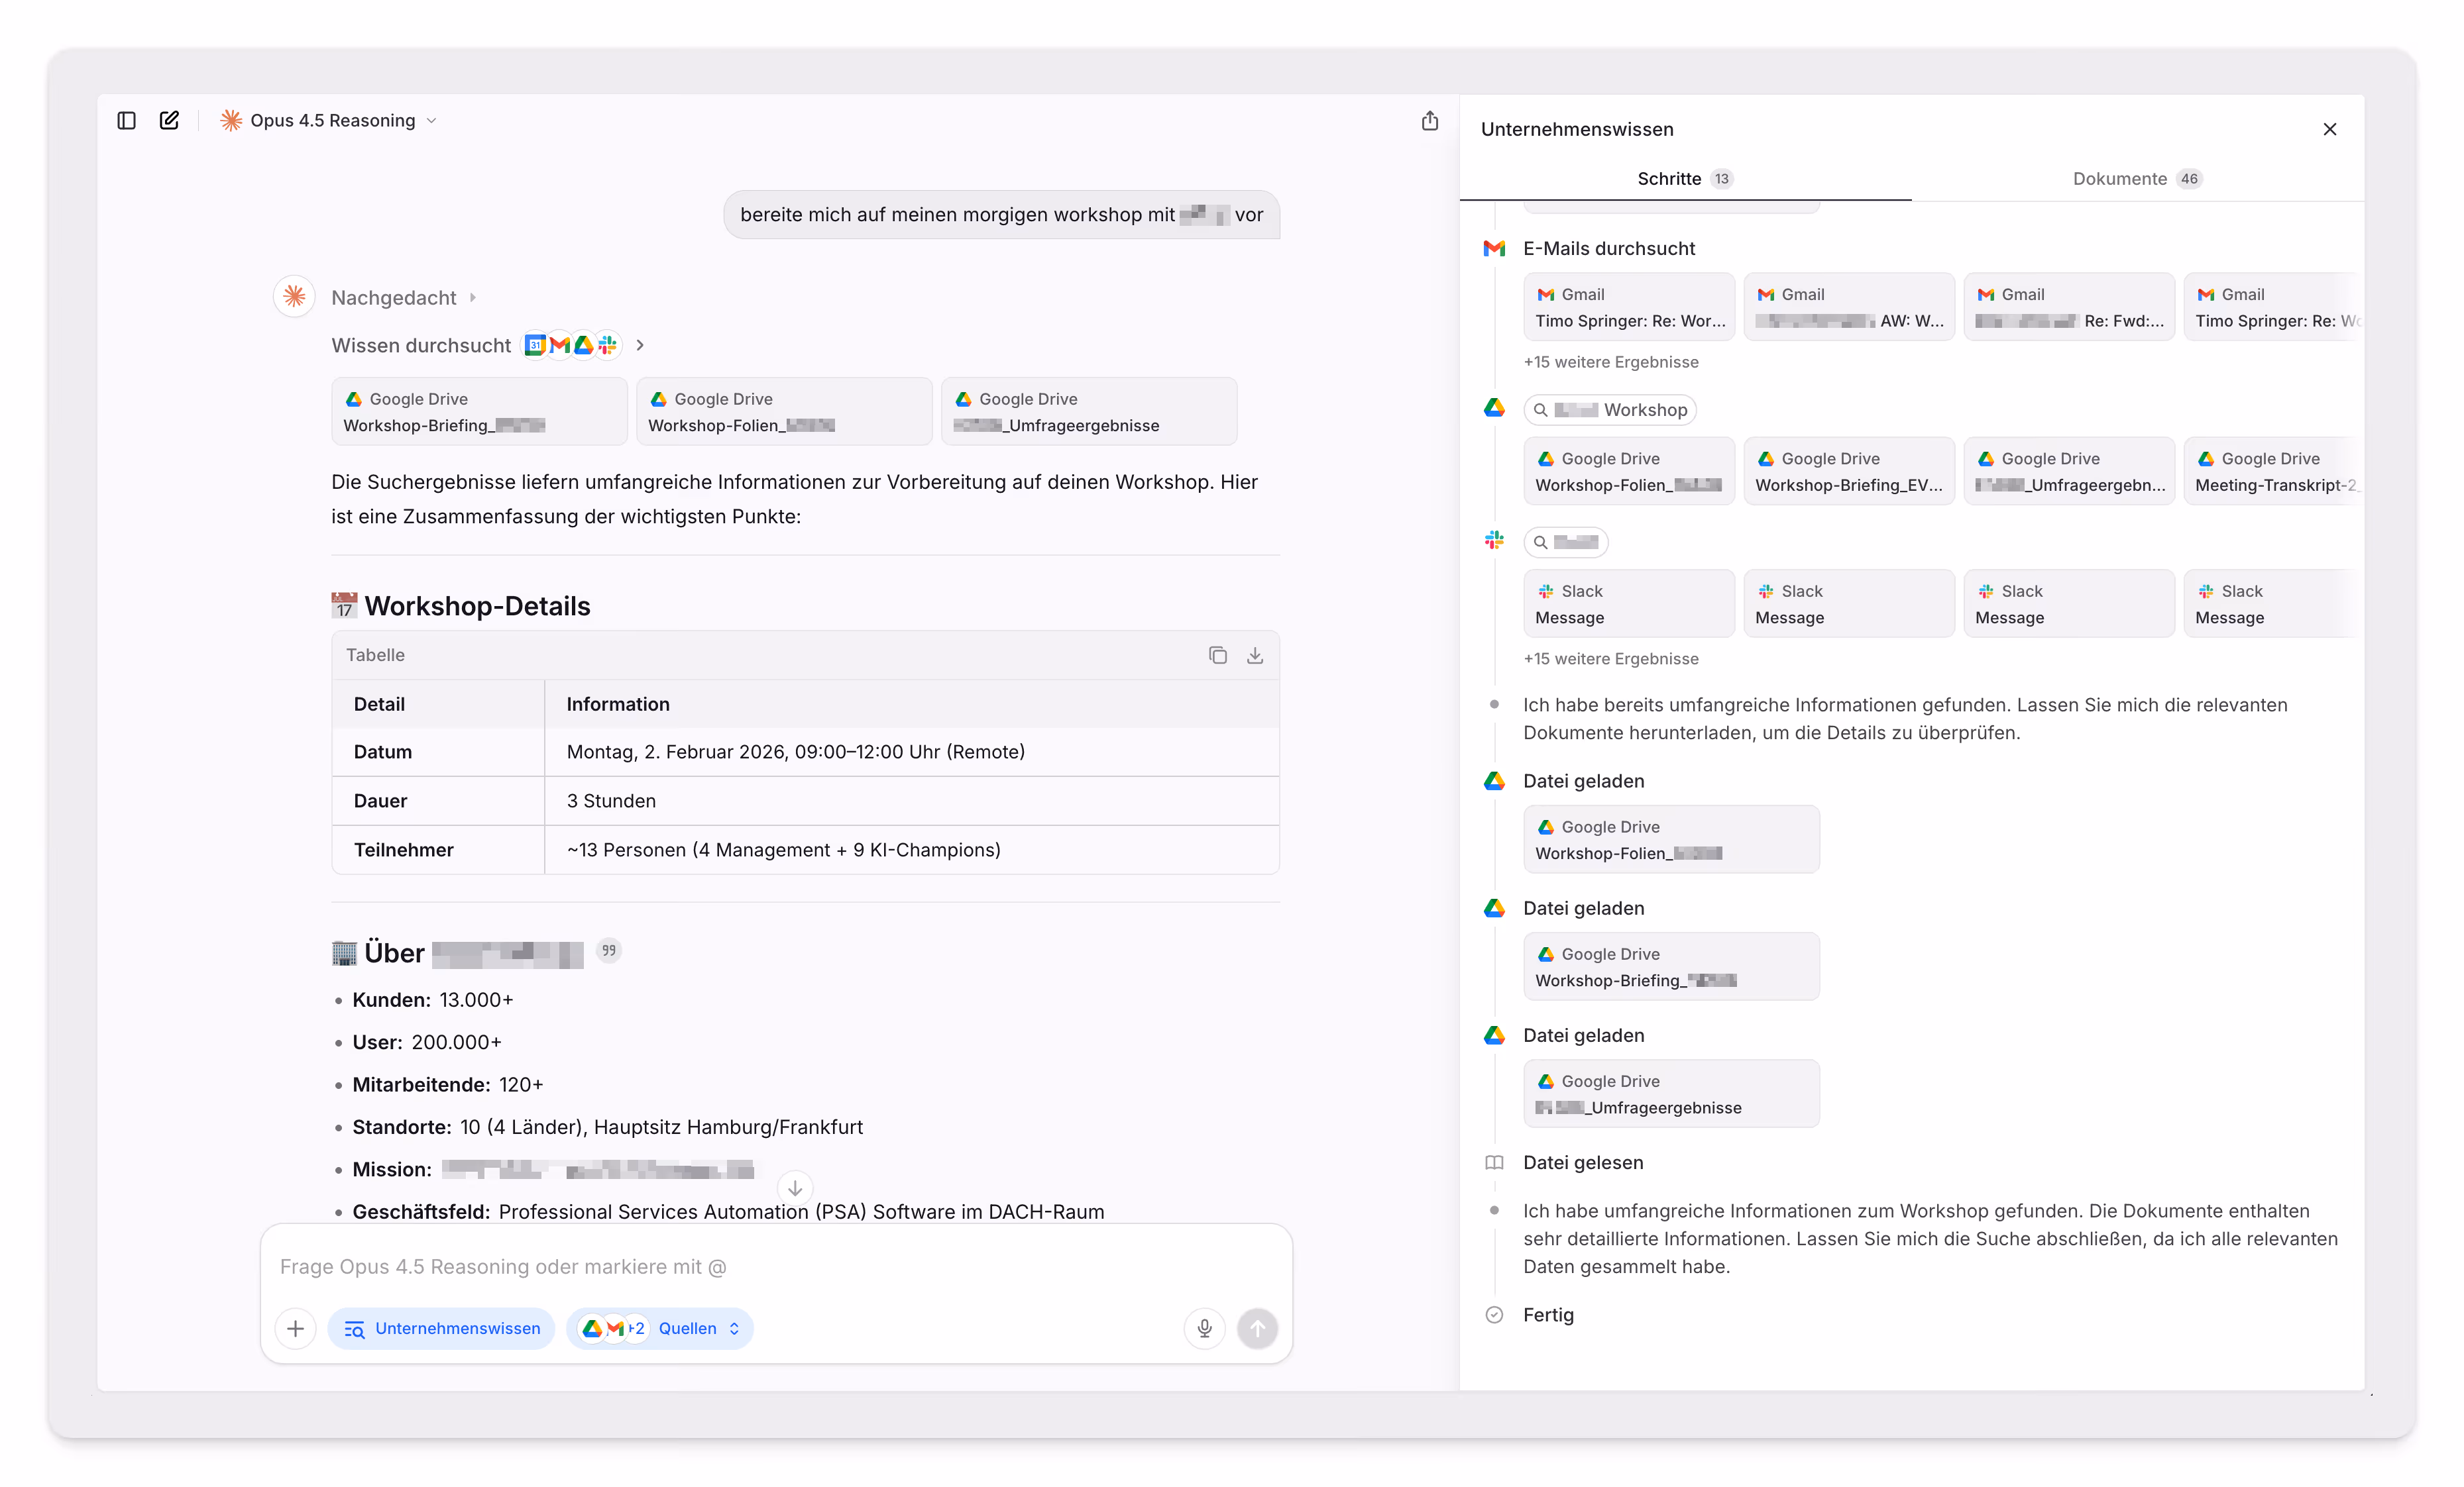Click the share icon at top
This screenshot has width=2464, height=1487.
[x=1429, y=120]
